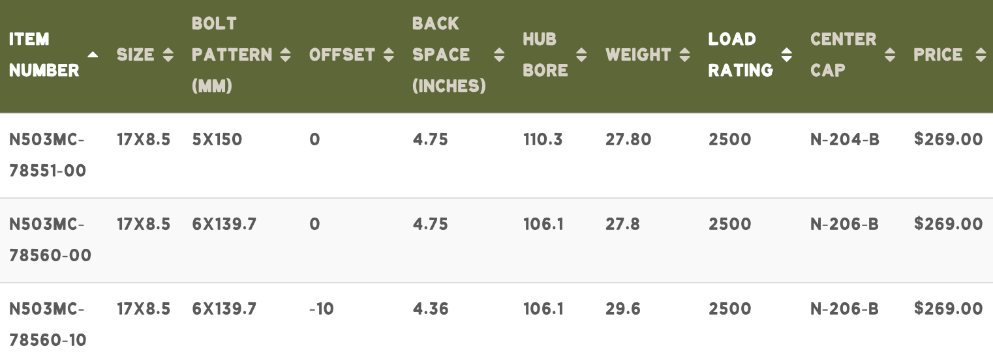Image resolution: width=993 pixels, height=357 pixels.
Task: Select item N503MC-78551-00
Action: tap(48, 155)
